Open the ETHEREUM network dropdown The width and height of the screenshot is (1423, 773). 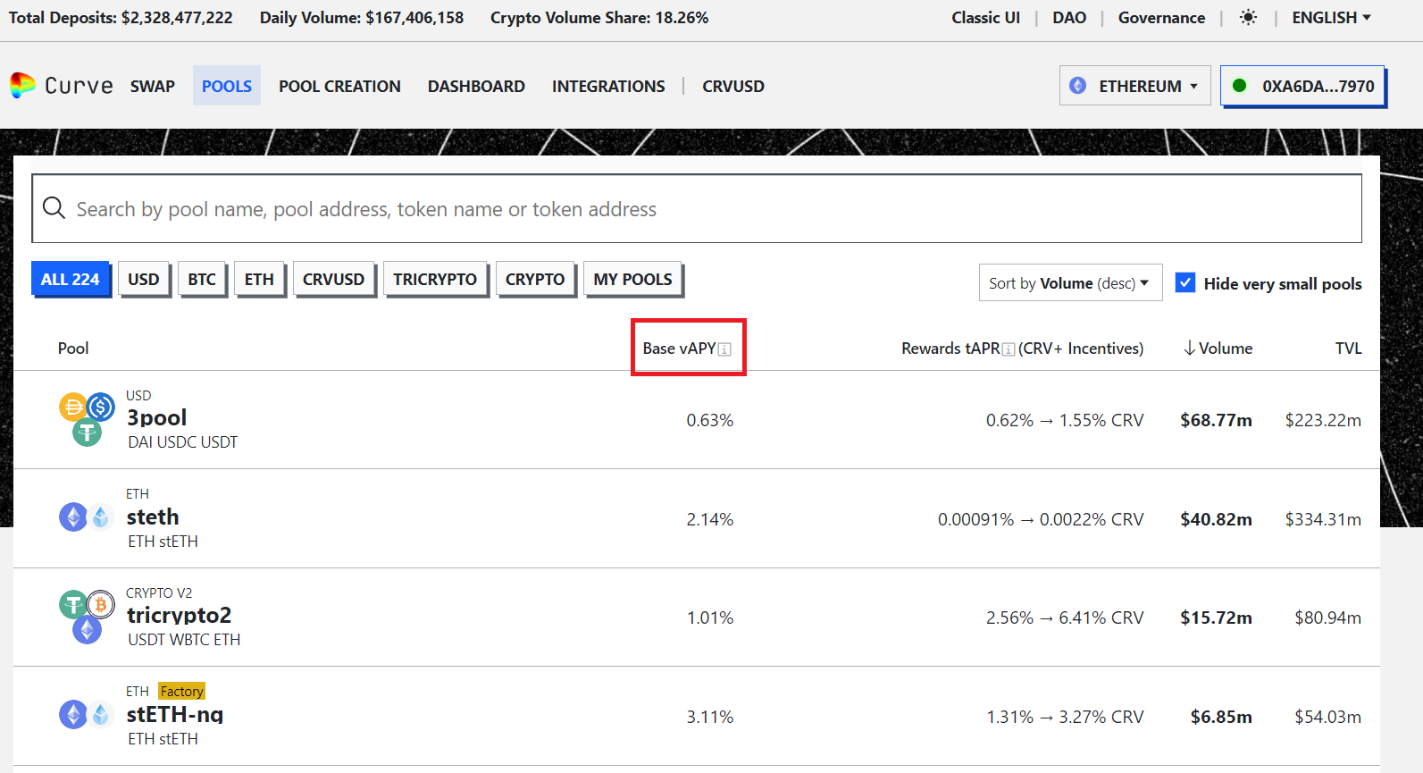pyautogui.click(x=1135, y=86)
